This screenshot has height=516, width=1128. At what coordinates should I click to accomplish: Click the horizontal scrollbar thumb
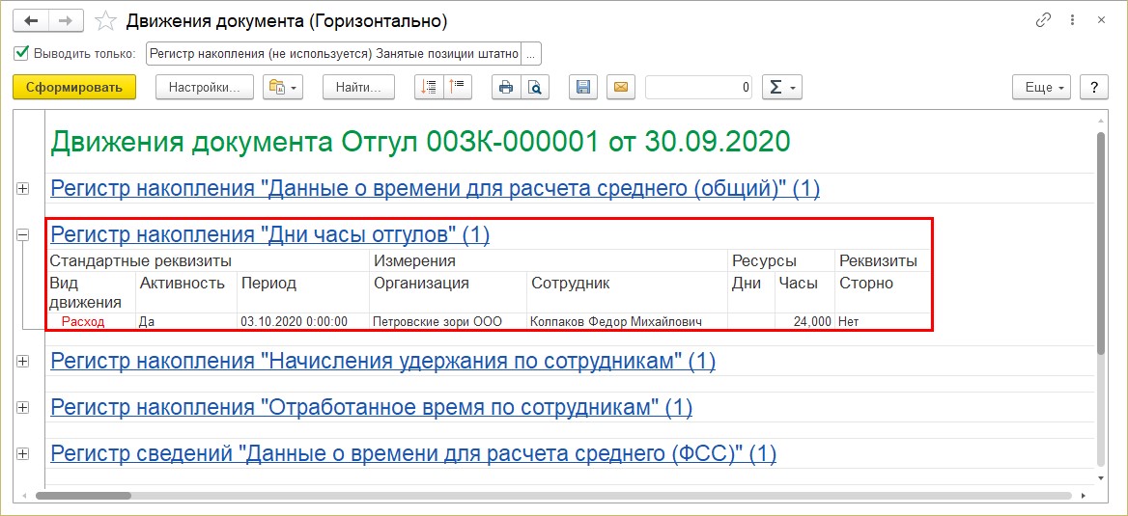(83, 495)
